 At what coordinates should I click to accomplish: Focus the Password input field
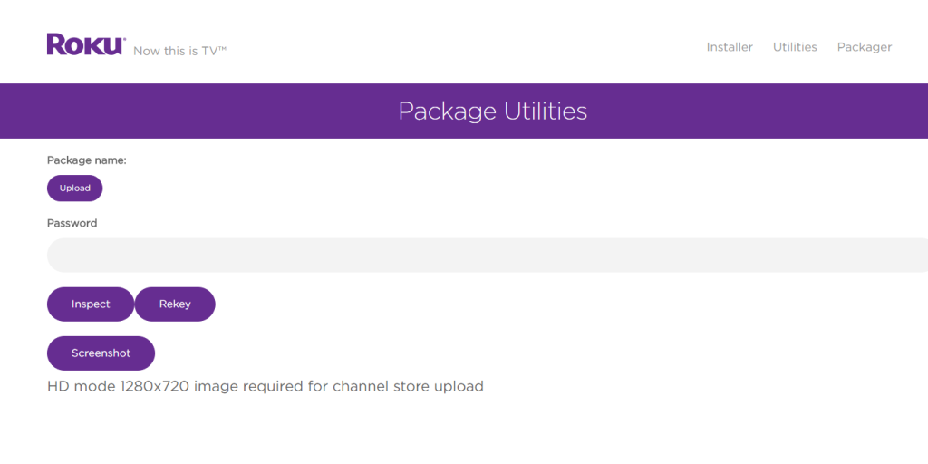[x=487, y=255]
